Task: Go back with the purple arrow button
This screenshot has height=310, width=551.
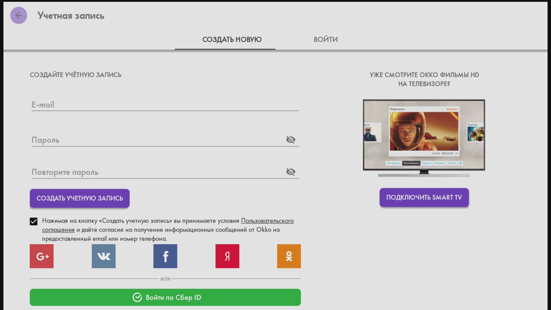Action: [19, 15]
